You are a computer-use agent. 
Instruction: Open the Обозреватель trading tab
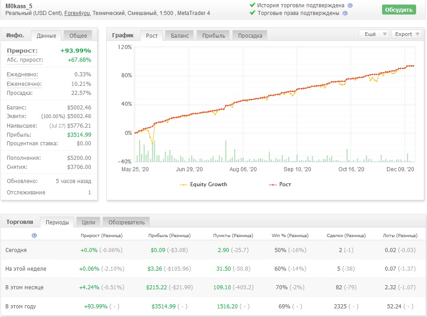[126, 223]
